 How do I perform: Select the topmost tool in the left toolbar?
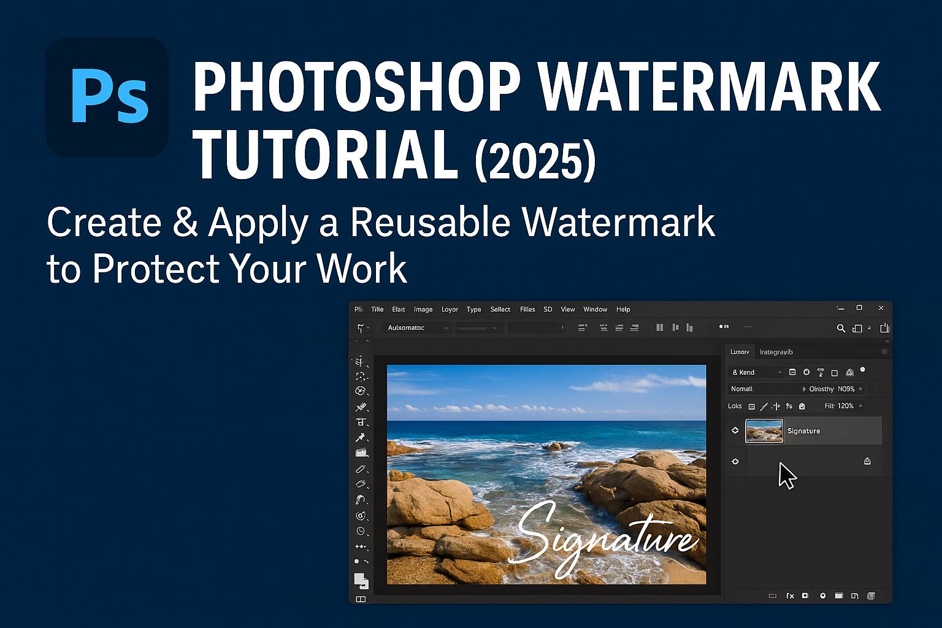[x=361, y=361]
